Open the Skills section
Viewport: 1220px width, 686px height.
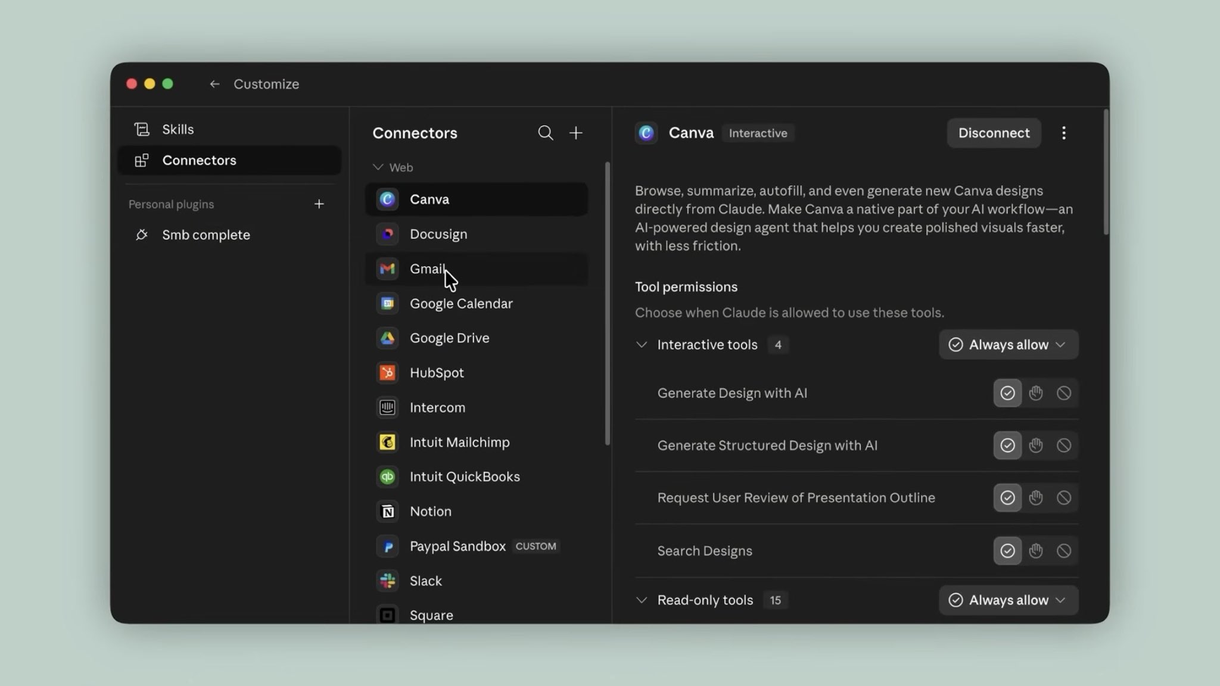(229, 129)
